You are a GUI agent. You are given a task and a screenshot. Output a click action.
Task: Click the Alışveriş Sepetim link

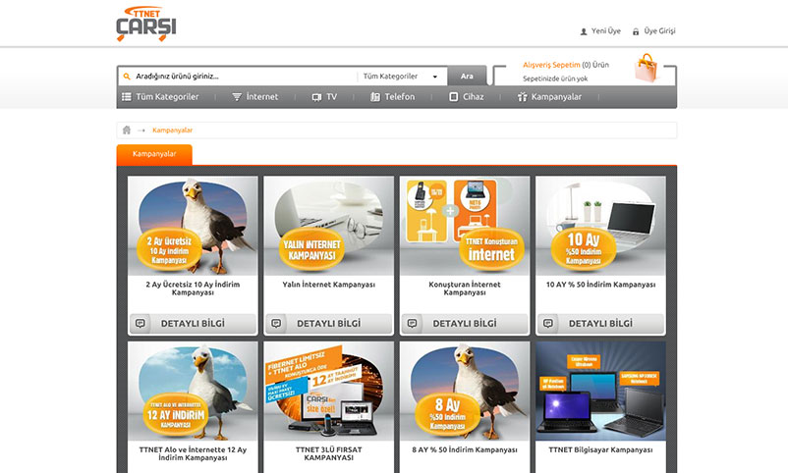(x=551, y=65)
